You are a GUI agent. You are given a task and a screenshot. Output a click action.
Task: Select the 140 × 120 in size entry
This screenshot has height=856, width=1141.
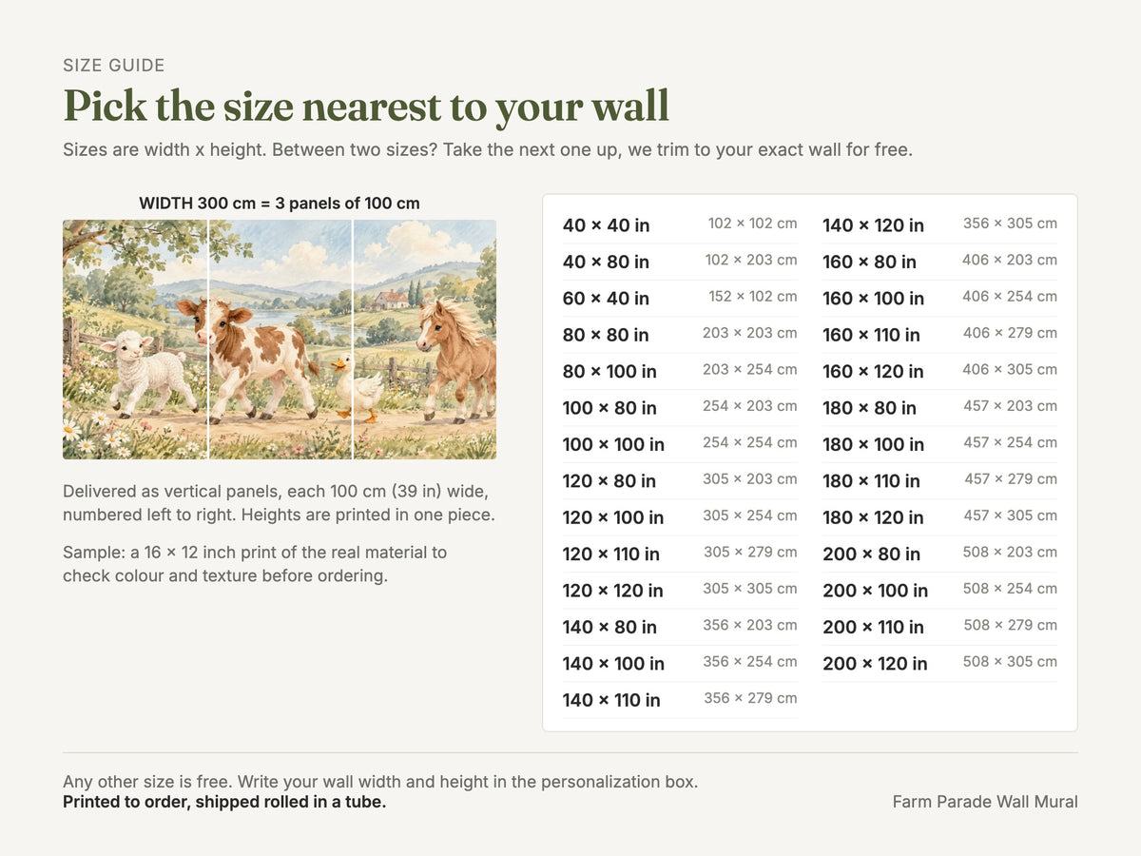point(939,224)
